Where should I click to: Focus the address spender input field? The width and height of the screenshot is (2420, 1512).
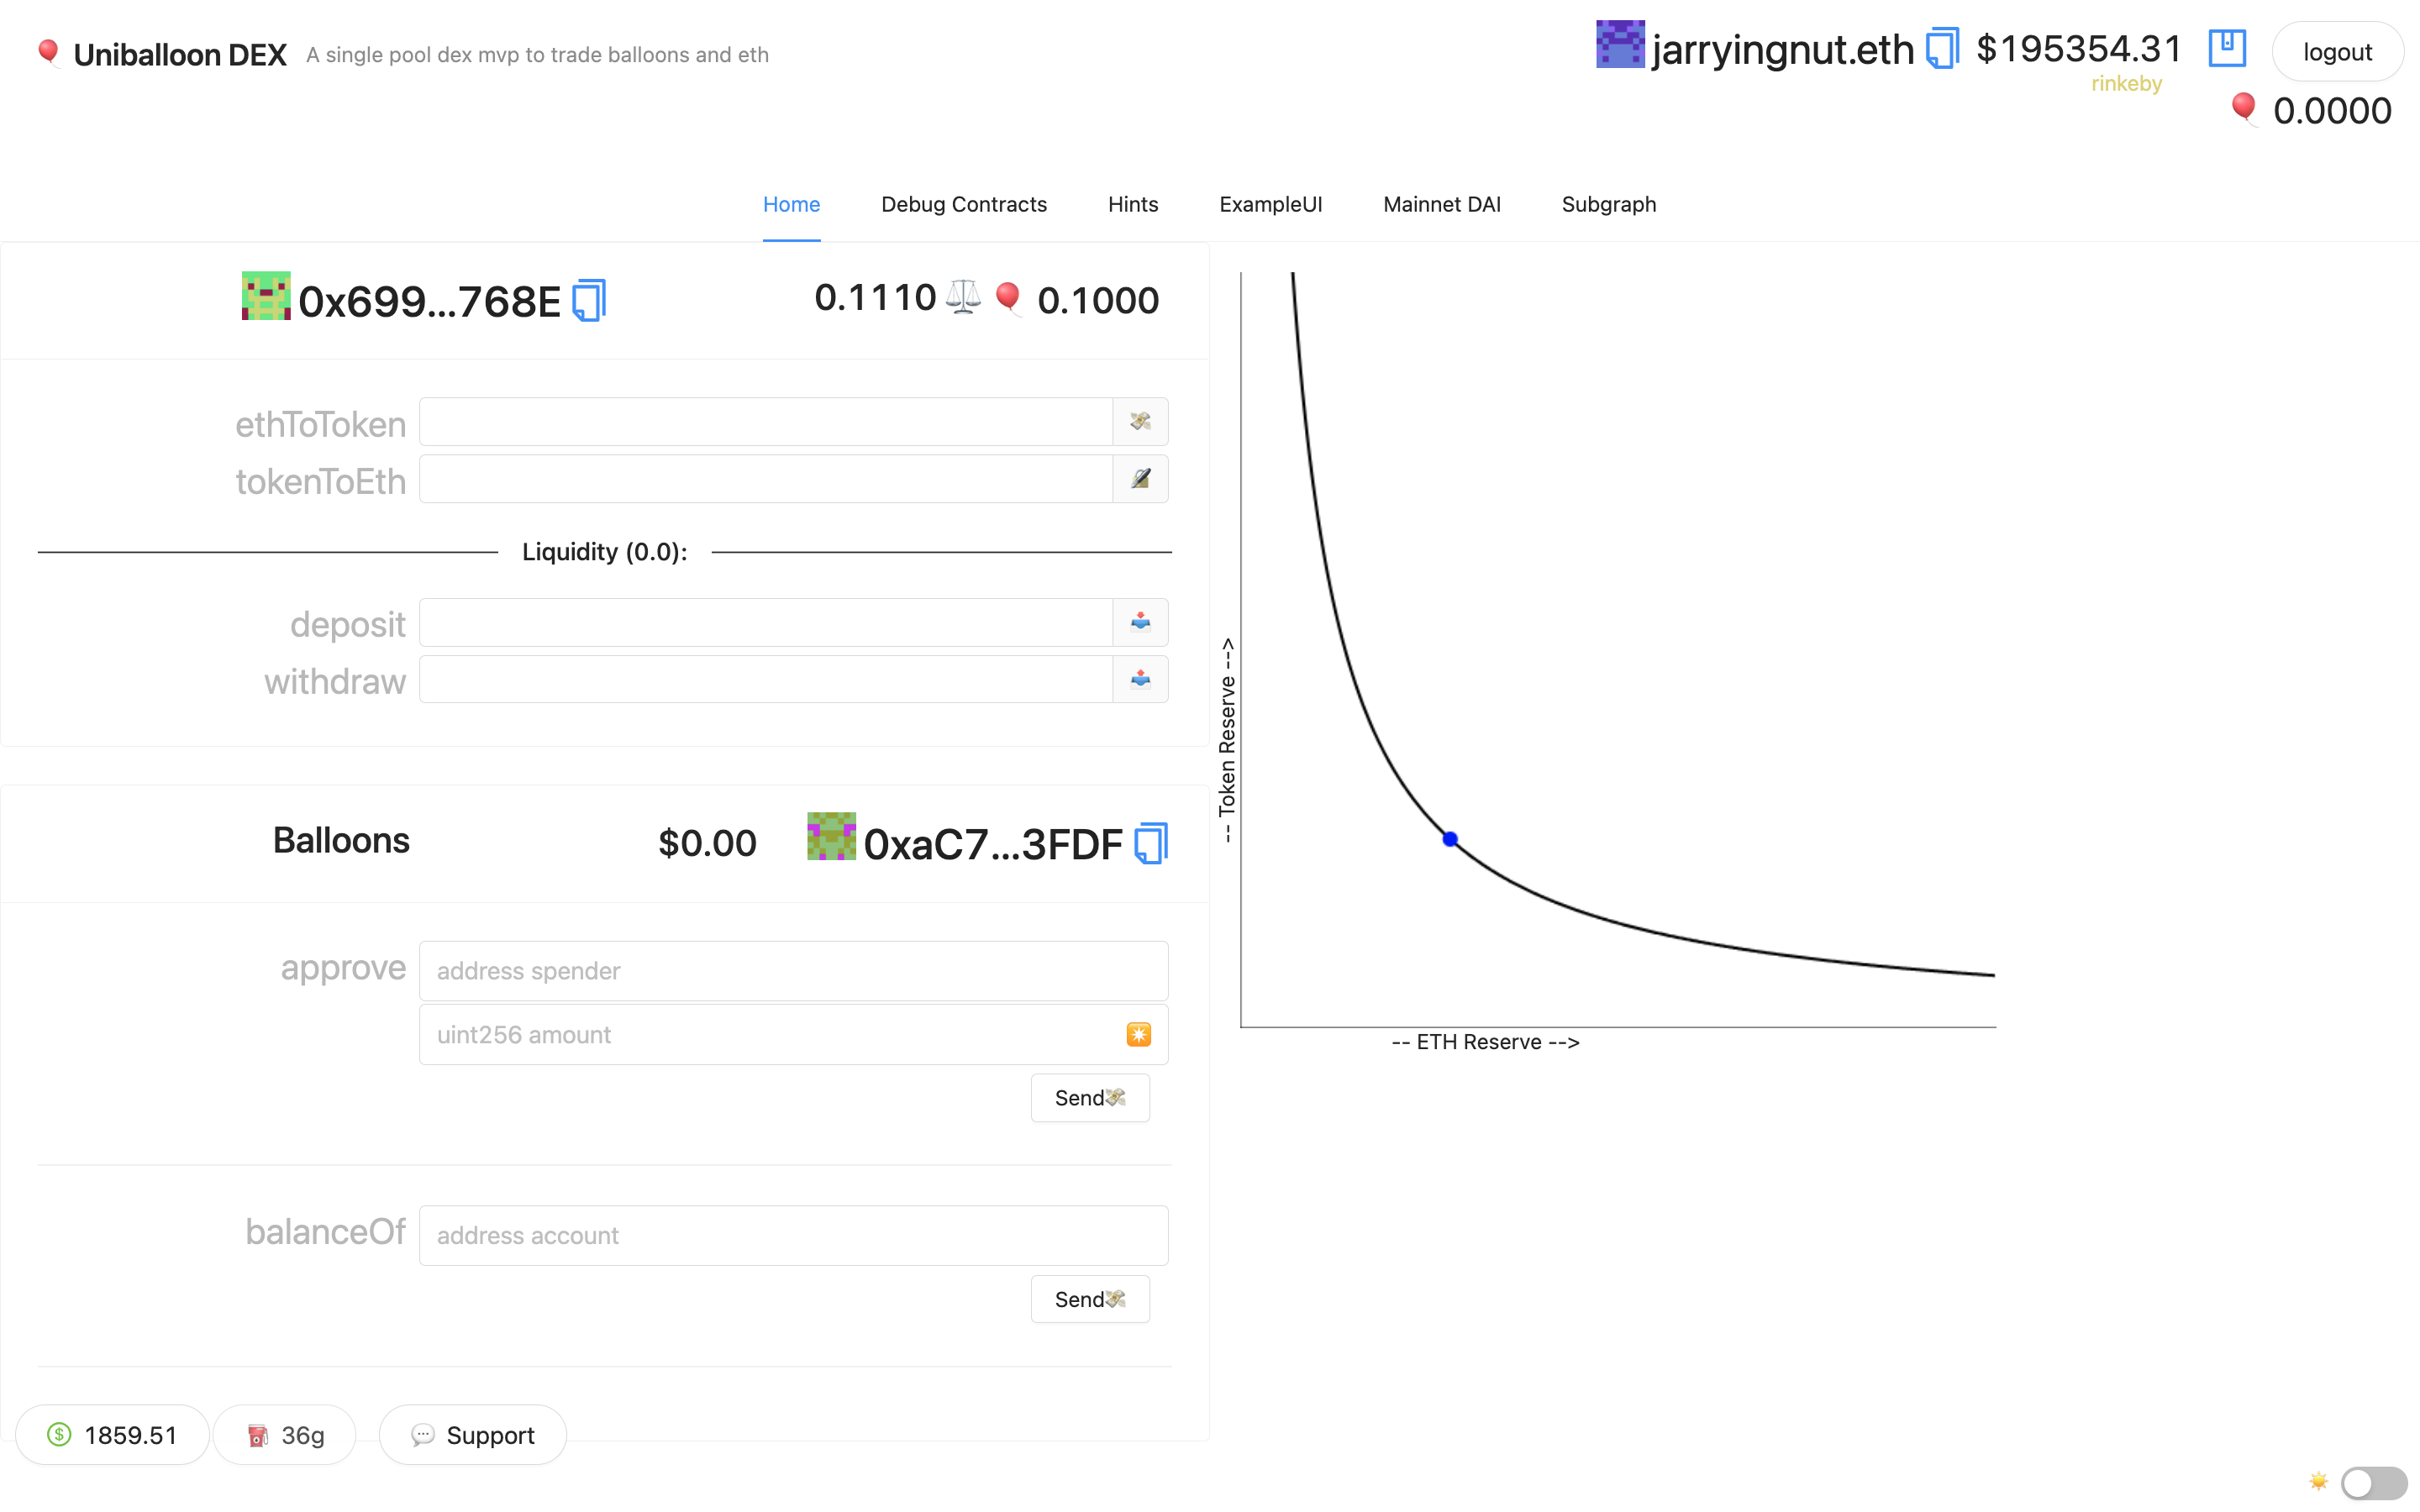[x=793, y=970]
